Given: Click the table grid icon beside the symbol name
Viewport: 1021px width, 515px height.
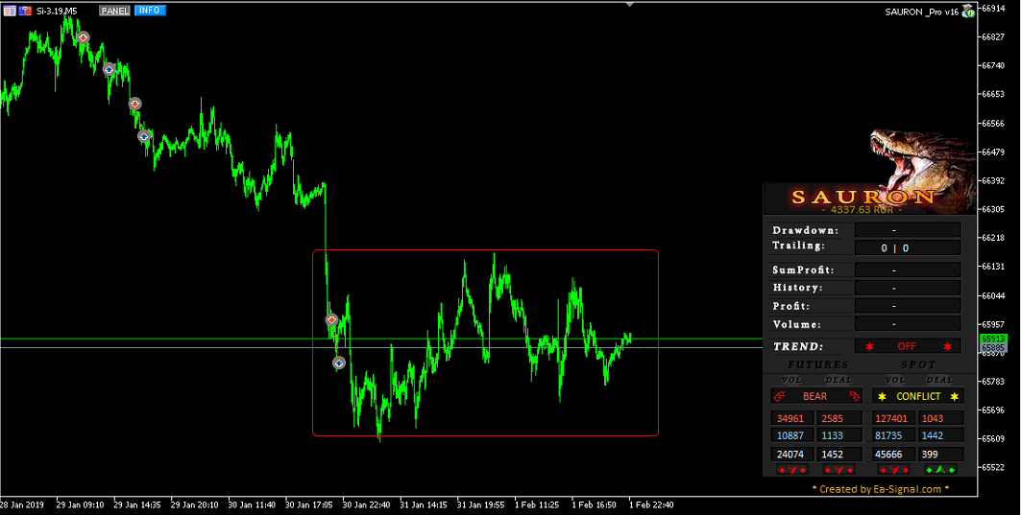Looking at the screenshot, I should 9,12.
